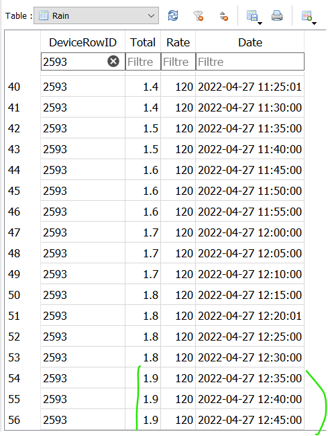Click date cell 2022-04-27 11:40:00

pyautogui.click(x=250, y=149)
